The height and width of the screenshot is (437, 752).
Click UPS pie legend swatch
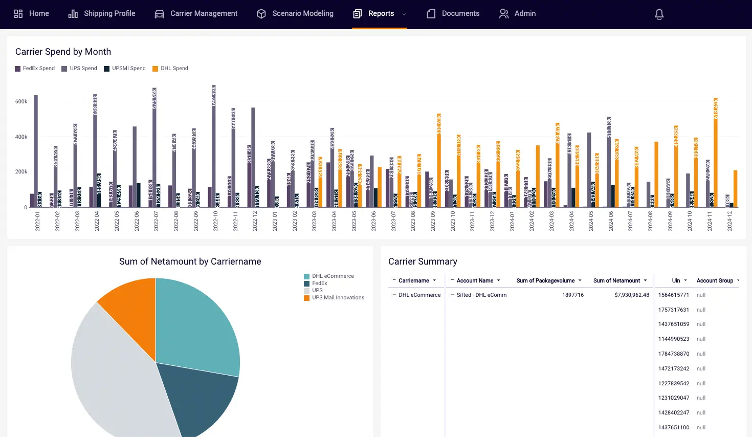pyautogui.click(x=307, y=291)
